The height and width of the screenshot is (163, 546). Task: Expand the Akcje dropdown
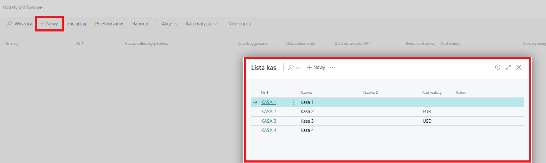pyautogui.click(x=170, y=24)
